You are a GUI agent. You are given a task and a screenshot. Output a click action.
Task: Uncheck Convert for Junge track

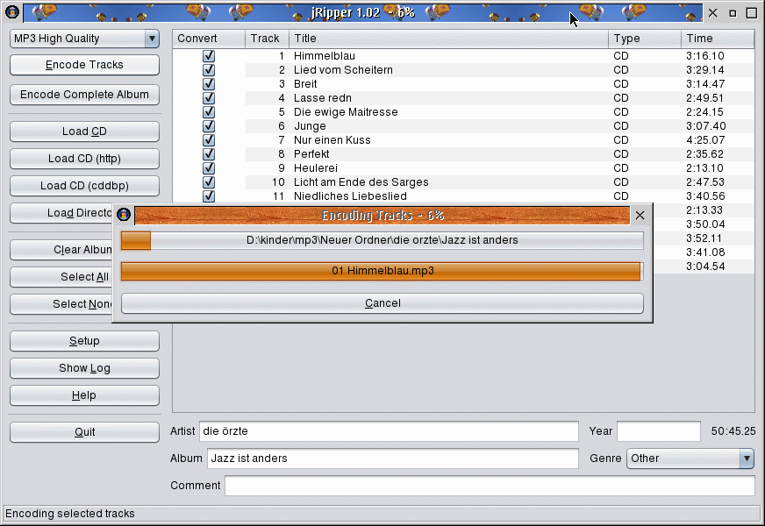point(209,125)
